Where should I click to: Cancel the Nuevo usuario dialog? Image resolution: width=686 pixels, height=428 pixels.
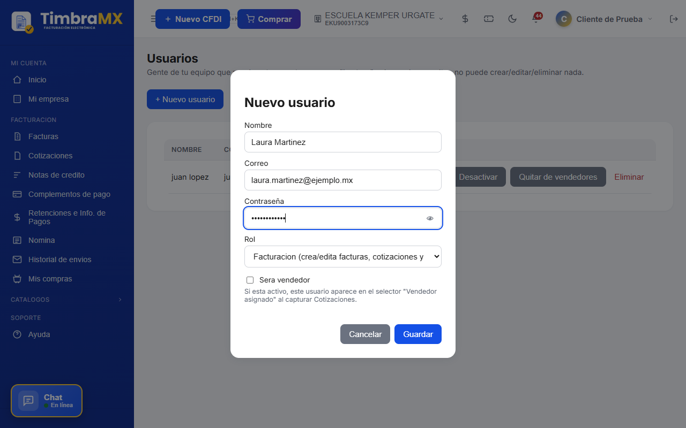tap(365, 334)
